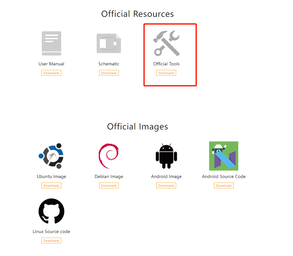Click the Debian Image label
This screenshot has height=256, width=293.
109,177
